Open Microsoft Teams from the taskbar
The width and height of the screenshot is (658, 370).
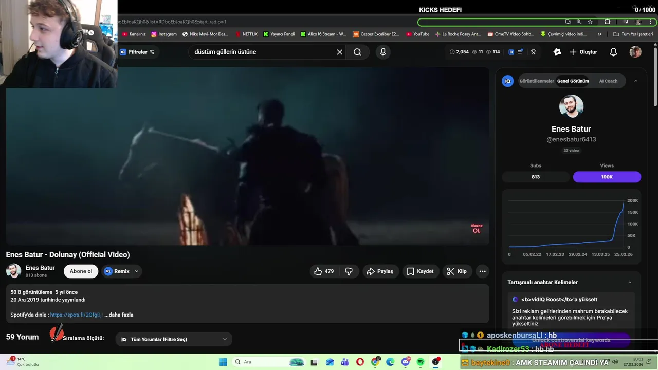point(345,362)
